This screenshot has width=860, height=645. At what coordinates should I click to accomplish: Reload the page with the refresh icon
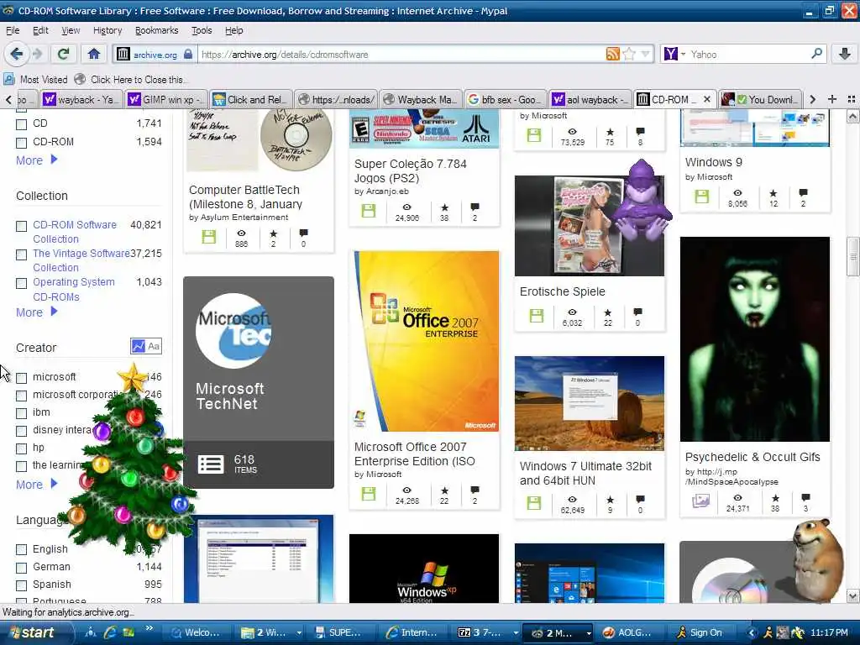click(64, 54)
